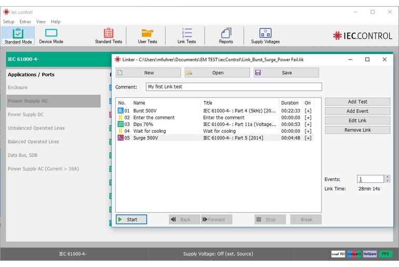This screenshot has width=399, height=267.
Task: Click the compact status indicator
Action: click(x=354, y=254)
